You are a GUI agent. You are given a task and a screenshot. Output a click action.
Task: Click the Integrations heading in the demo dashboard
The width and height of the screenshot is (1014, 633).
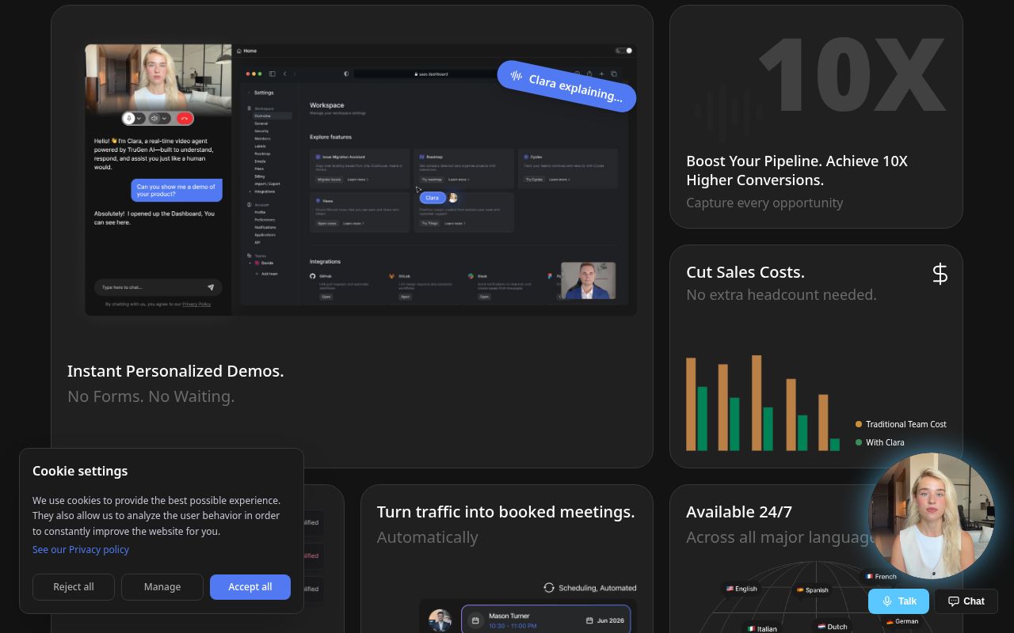pos(325,262)
